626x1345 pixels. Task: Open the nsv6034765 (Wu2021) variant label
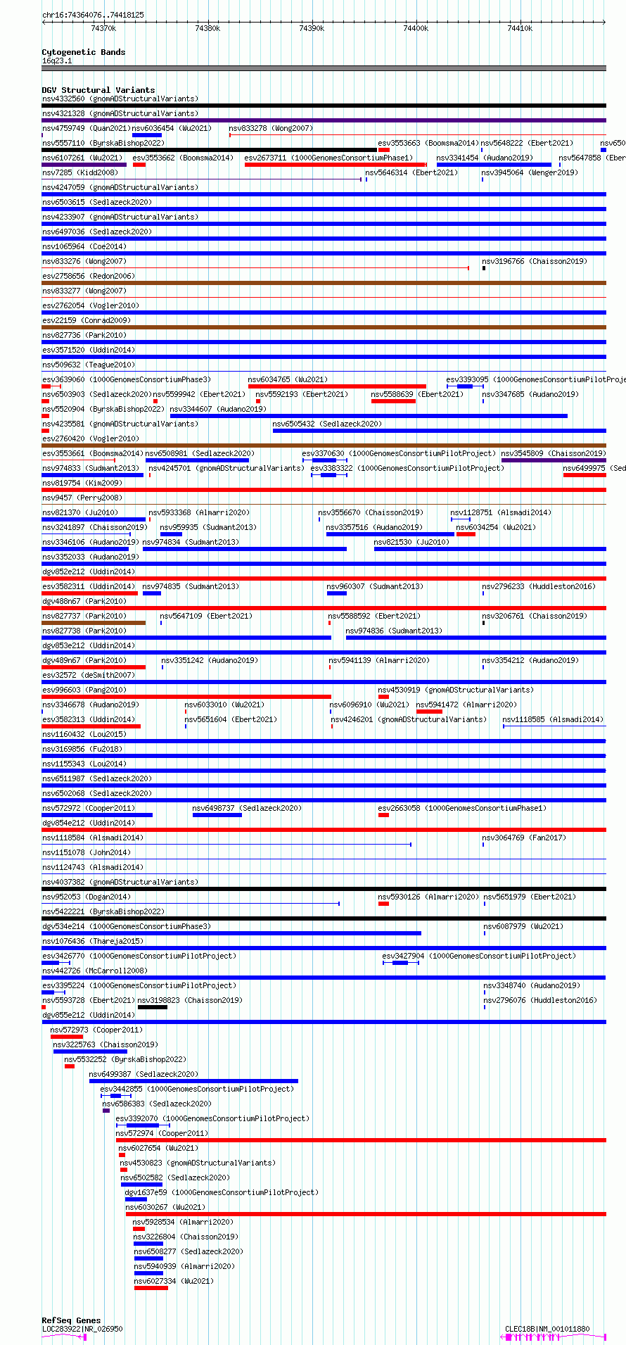[288, 379]
